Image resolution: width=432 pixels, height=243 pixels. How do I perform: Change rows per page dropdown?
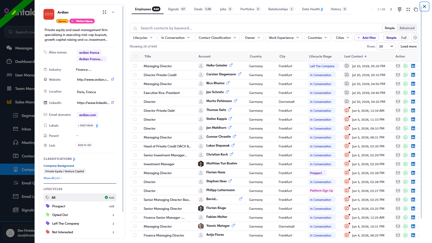click(x=386, y=46)
